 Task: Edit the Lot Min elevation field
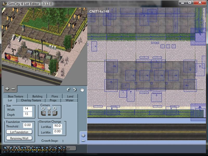[57, 132]
